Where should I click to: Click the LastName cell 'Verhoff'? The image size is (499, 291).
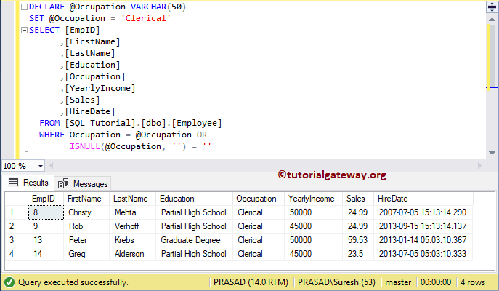[x=132, y=226]
